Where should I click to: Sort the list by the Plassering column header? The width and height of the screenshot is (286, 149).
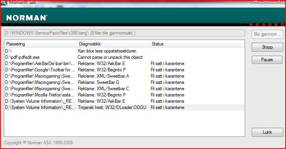tap(41, 44)
